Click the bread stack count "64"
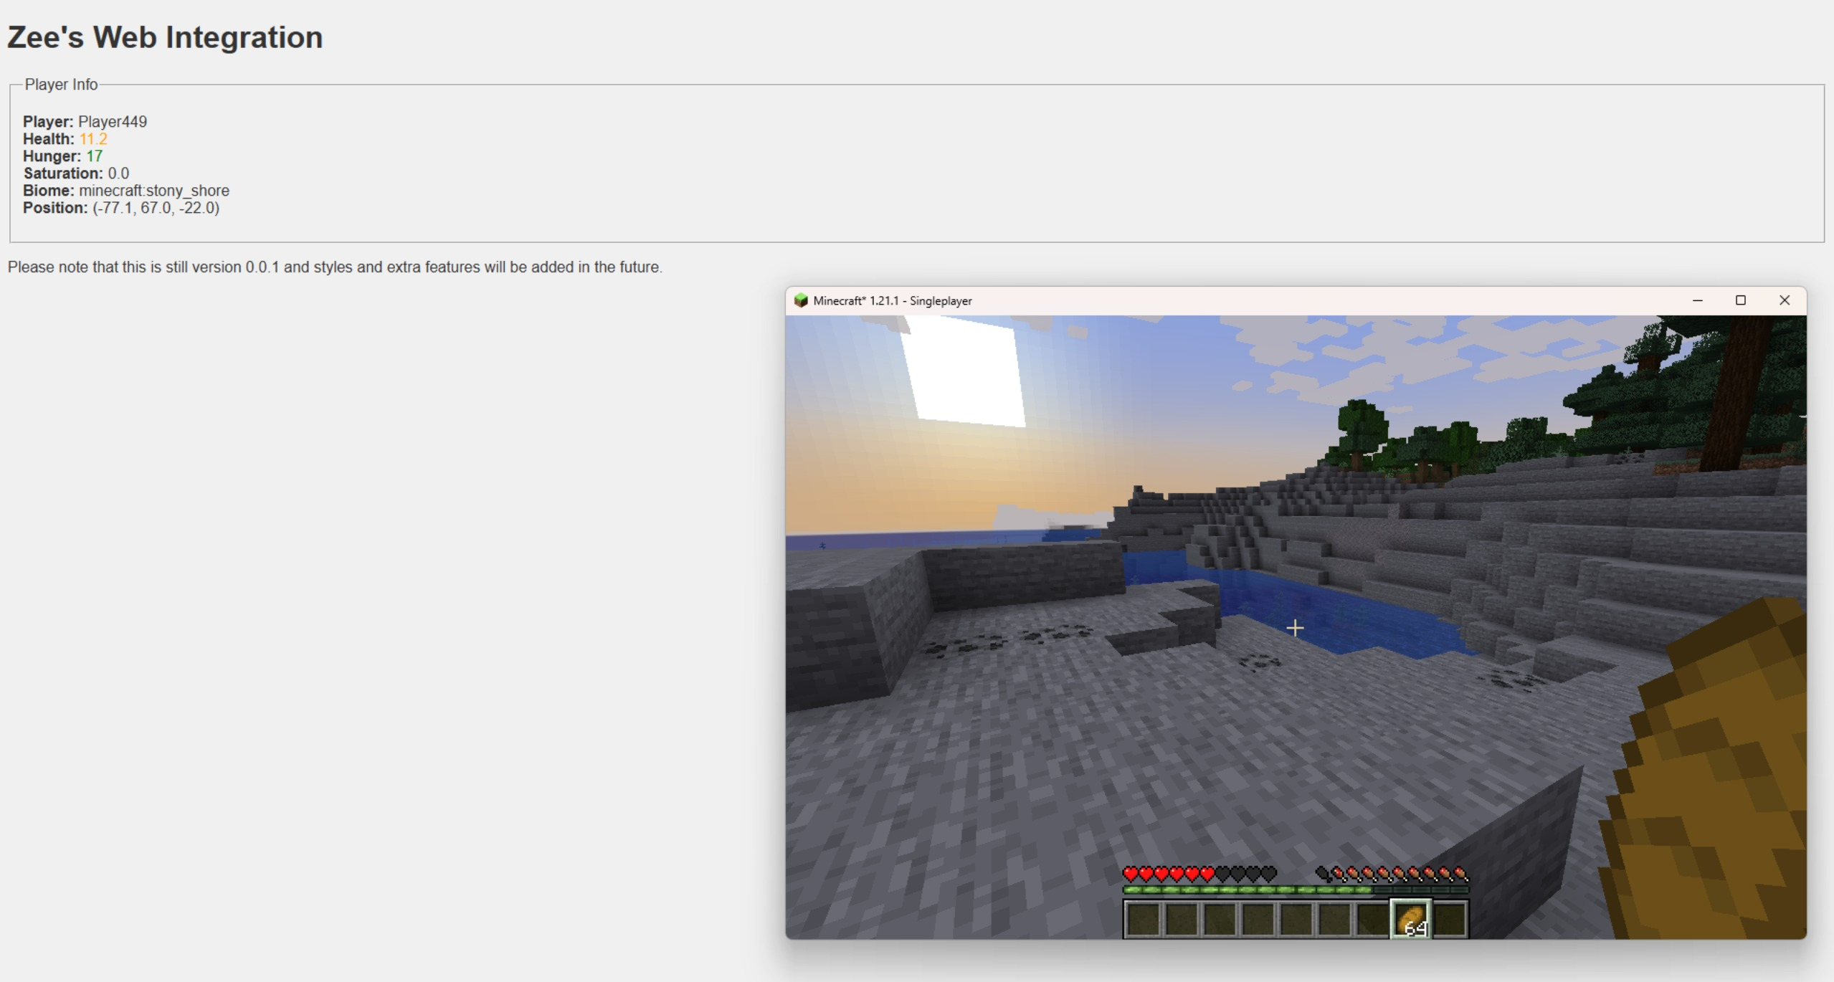Screen dimensions: 1834x982 tap(1416, 929)
